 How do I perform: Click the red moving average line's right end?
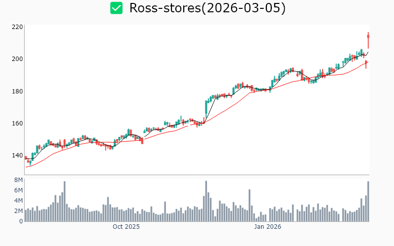[367, 62]
